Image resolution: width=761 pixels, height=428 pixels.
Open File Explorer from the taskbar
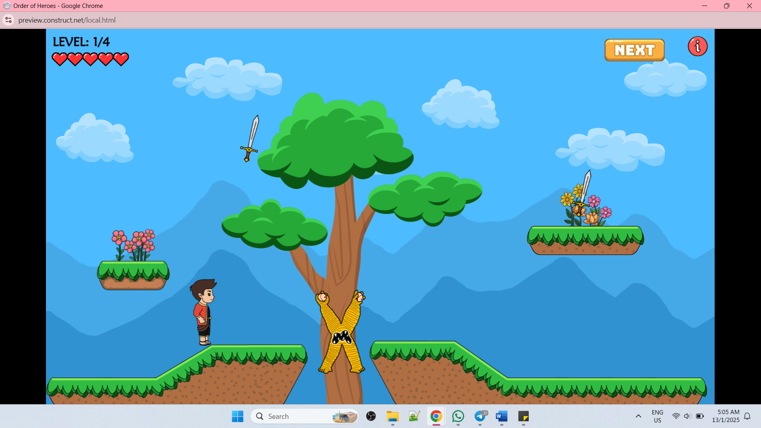(393, 416)
